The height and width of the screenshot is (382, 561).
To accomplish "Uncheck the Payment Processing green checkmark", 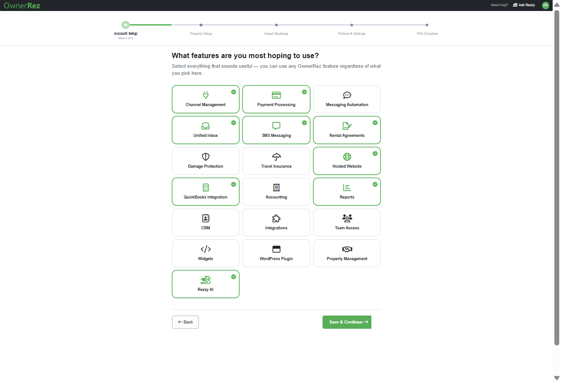I will click(x=304, y=92).
